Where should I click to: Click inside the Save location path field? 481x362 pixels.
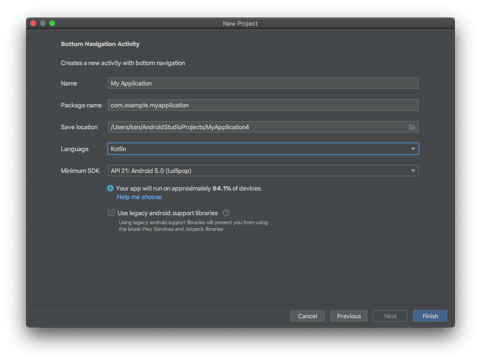[257, 127]
